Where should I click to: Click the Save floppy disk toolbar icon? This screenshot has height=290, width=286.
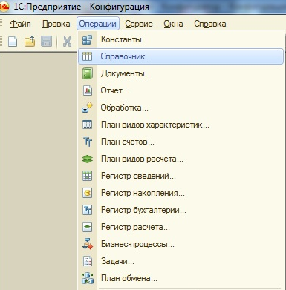(46, 42)
